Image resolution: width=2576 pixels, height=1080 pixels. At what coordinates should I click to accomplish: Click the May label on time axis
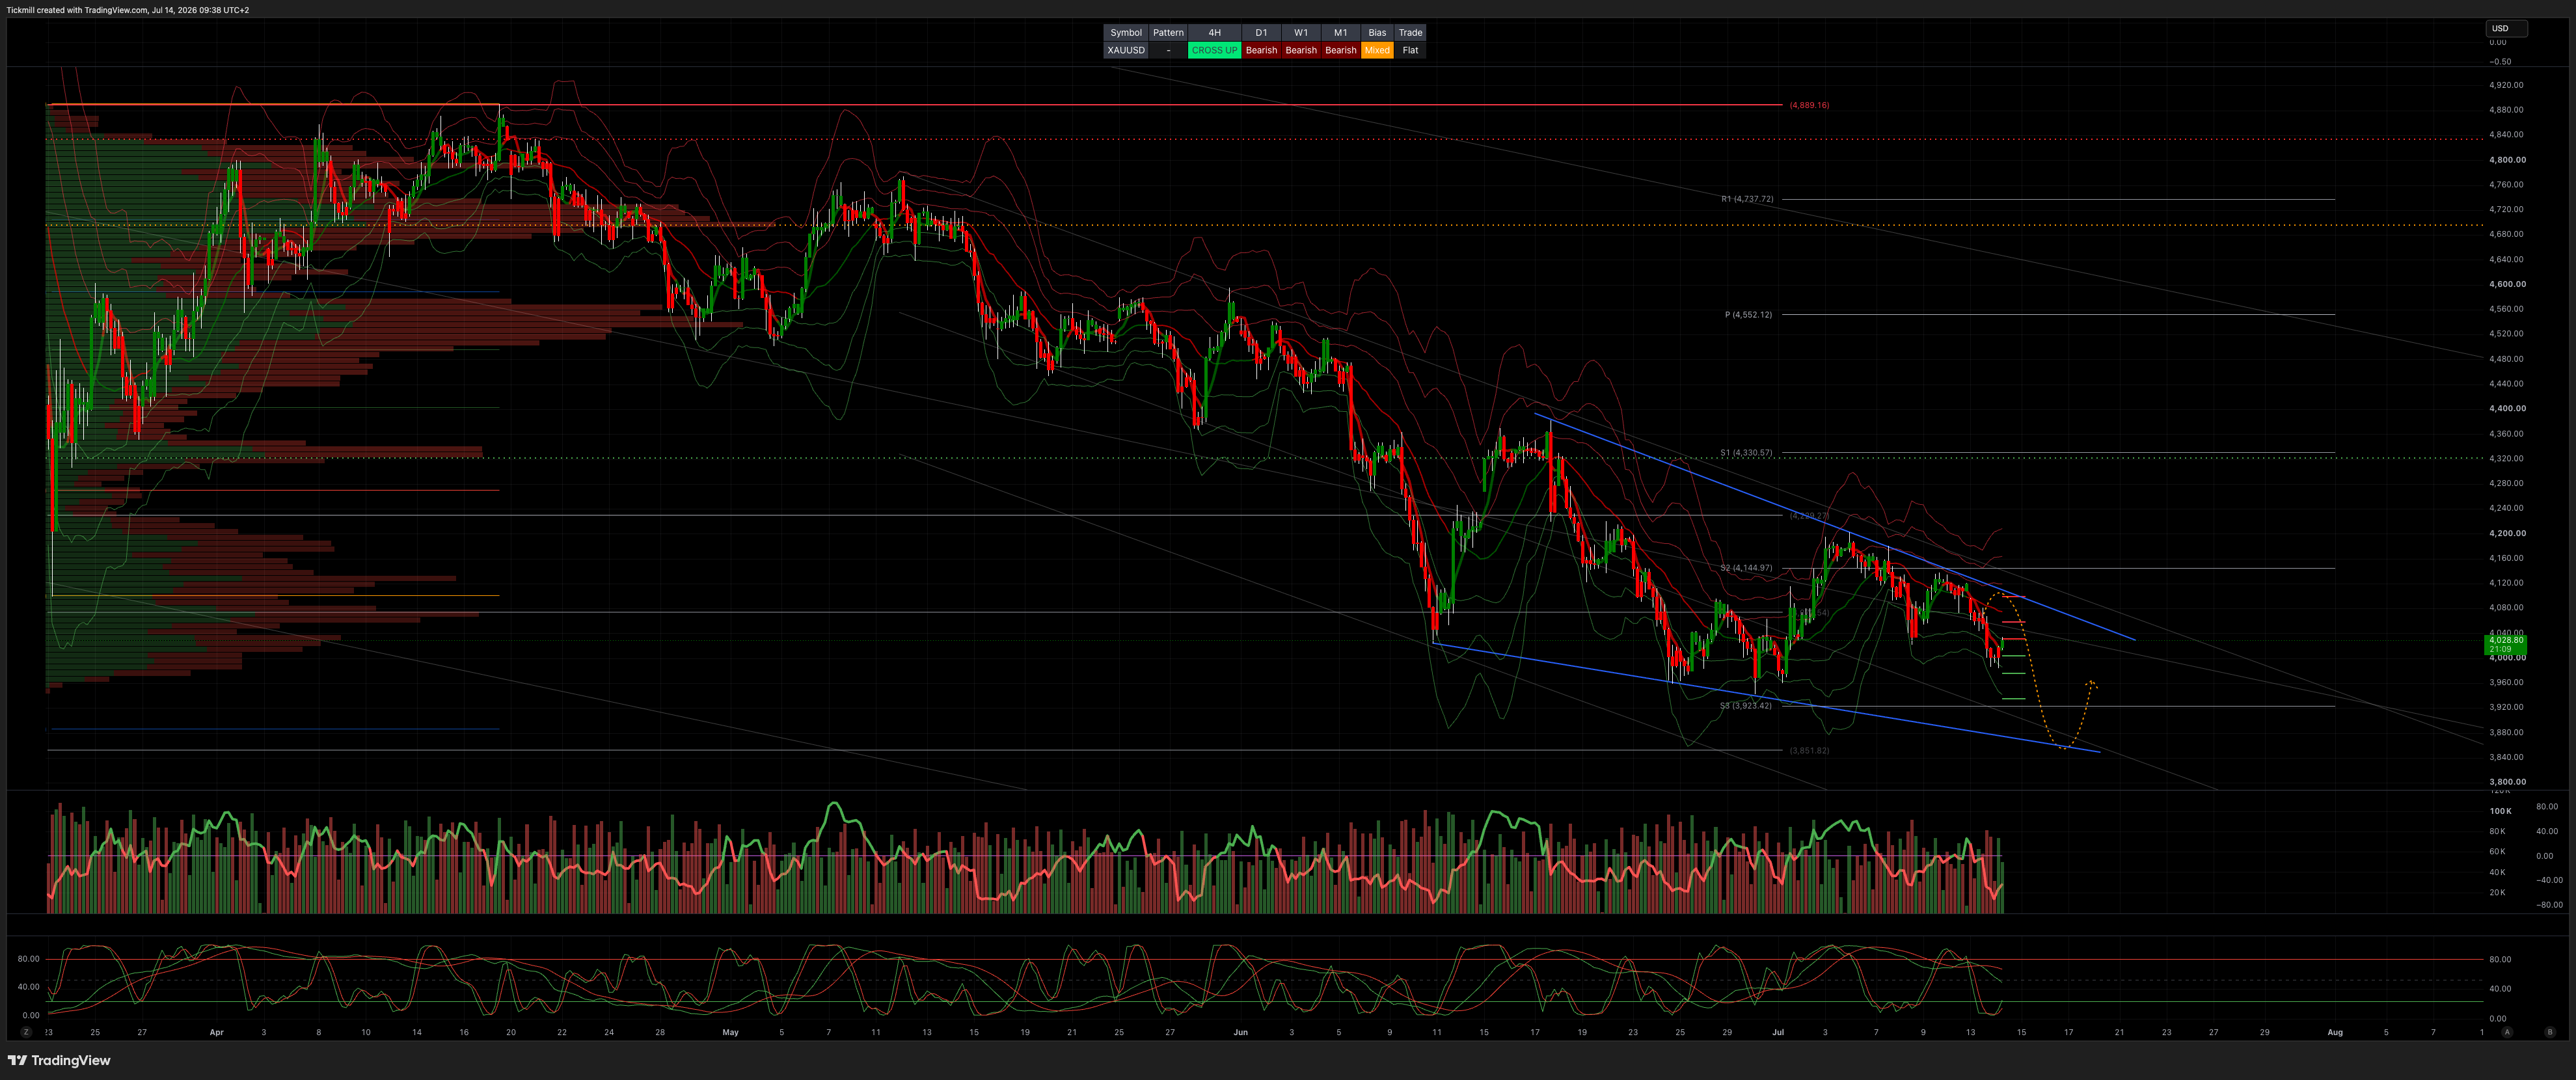731,1032
